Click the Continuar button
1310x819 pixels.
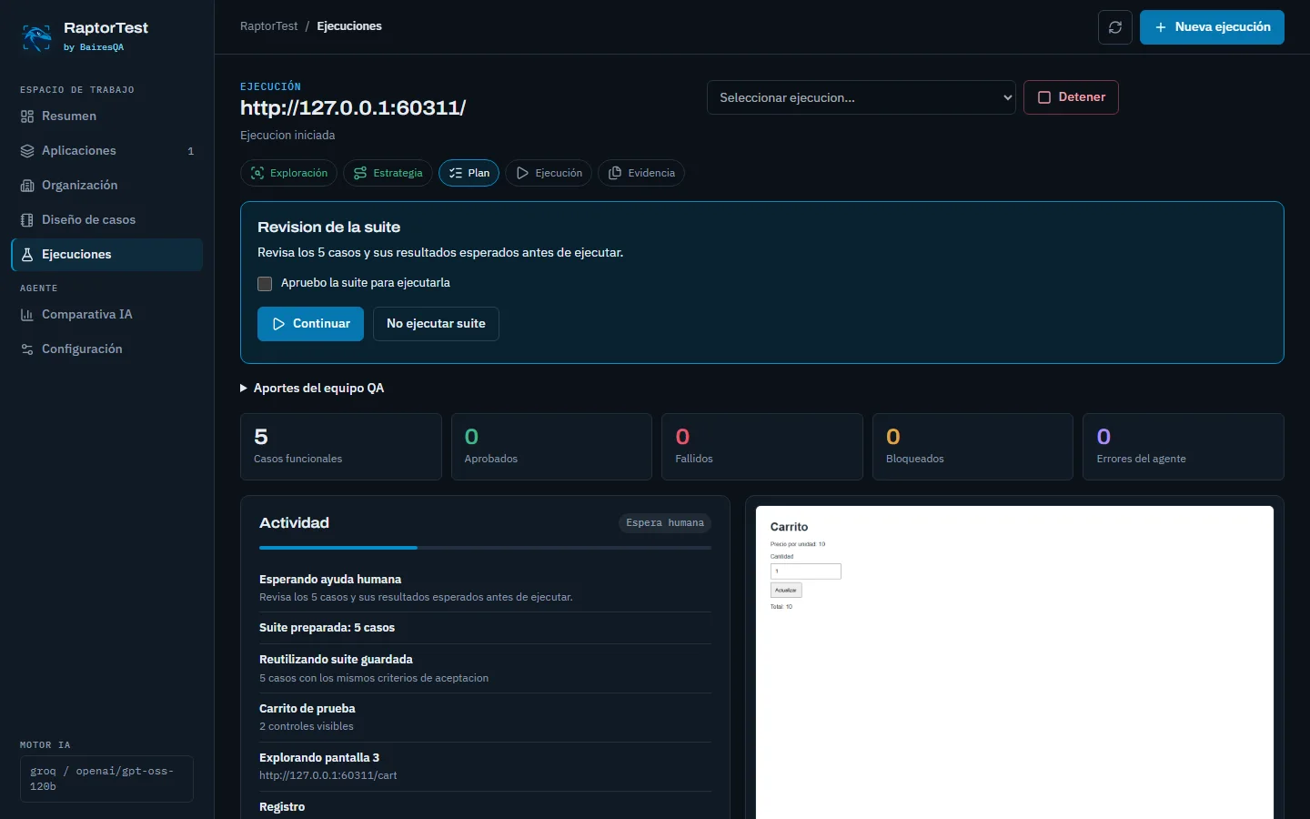[310, 324]
